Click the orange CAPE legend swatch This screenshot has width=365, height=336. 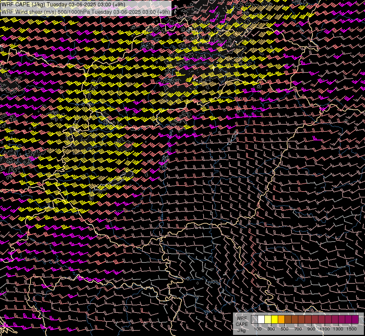point(281,319)
